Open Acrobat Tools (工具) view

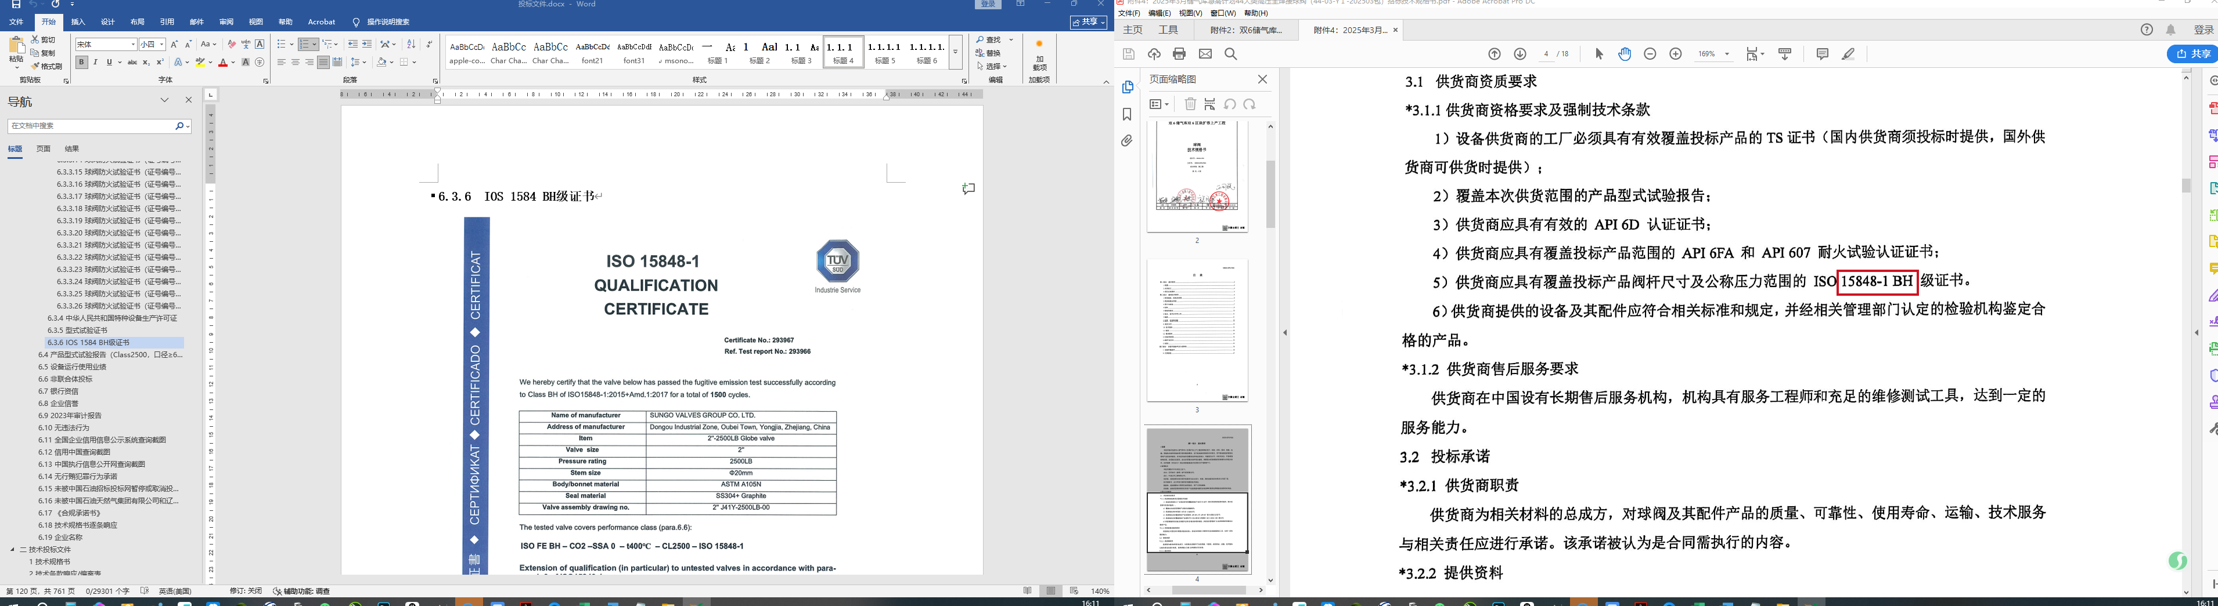coord(1168,30)
